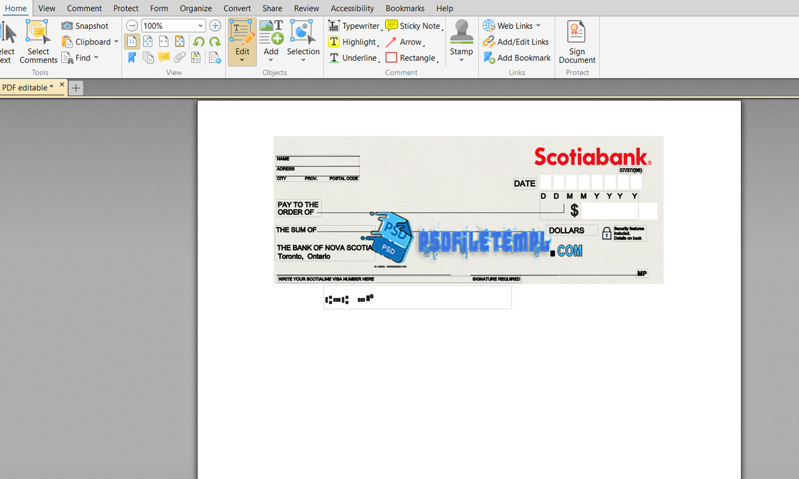The image size is (799, 479).
Task: Click Add/Edit Links tool
Action: click(516, 42)
